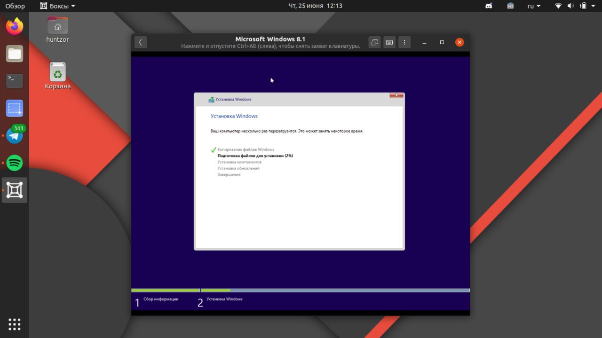Click the Microsoft Windows 8.1 window title

[x=270, y=39]
